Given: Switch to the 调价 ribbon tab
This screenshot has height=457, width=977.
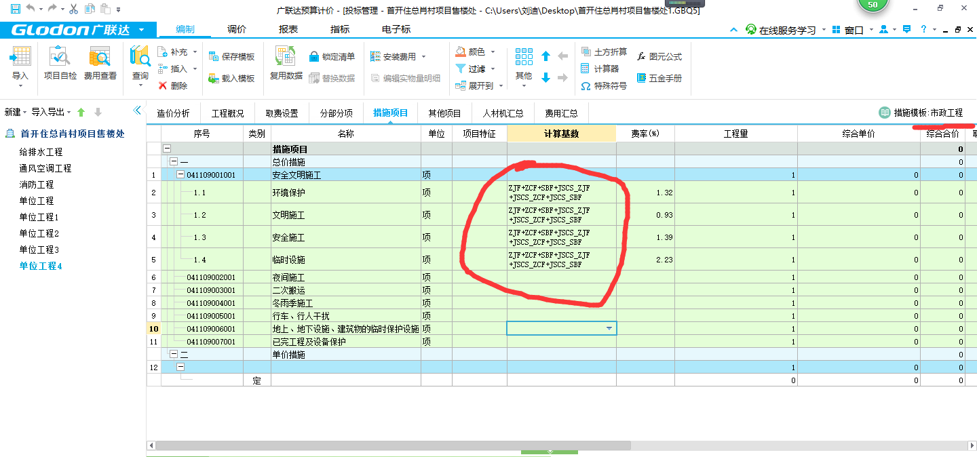Looking at the screenshot, I should click(x=237, y=30).
